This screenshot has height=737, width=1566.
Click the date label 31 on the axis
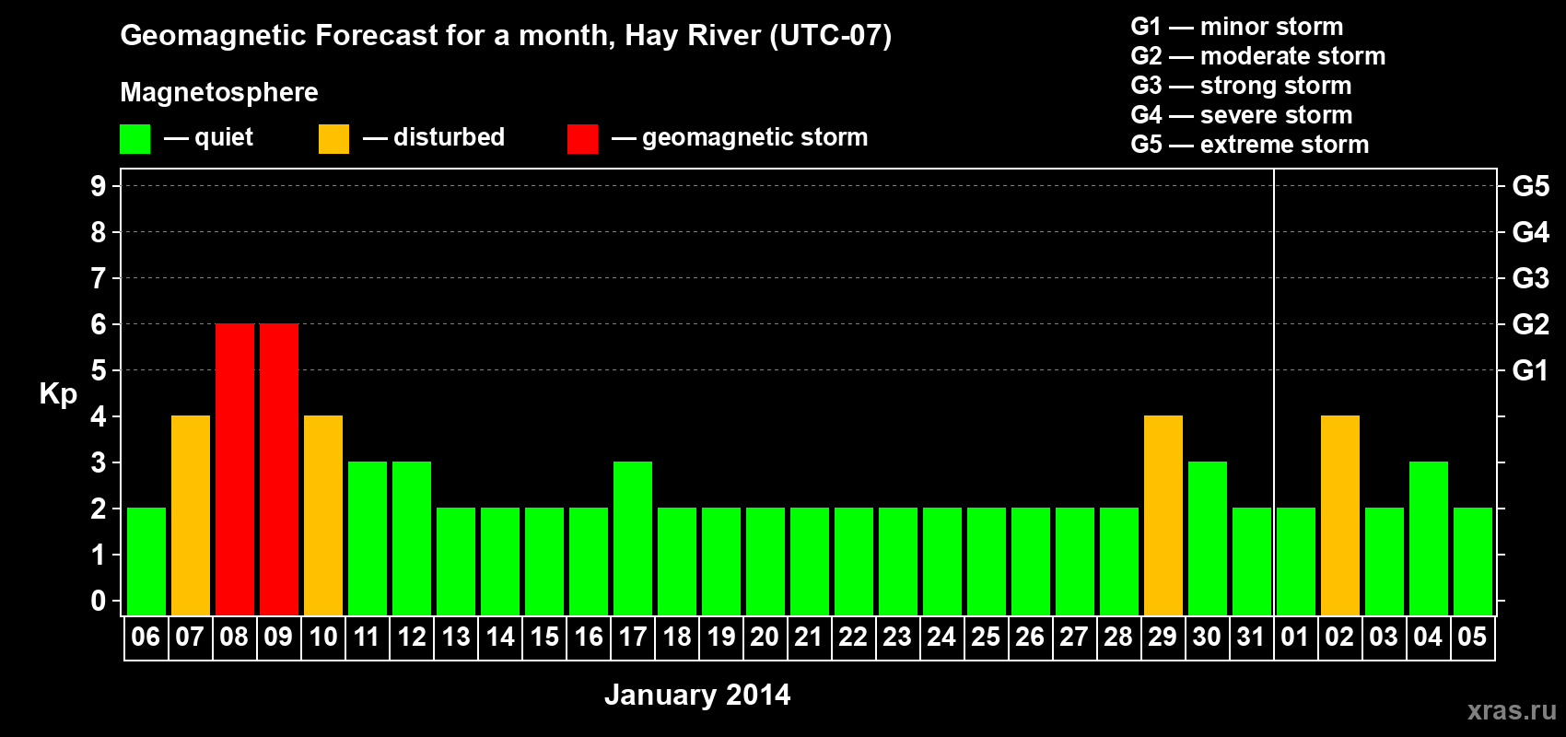1251,638
